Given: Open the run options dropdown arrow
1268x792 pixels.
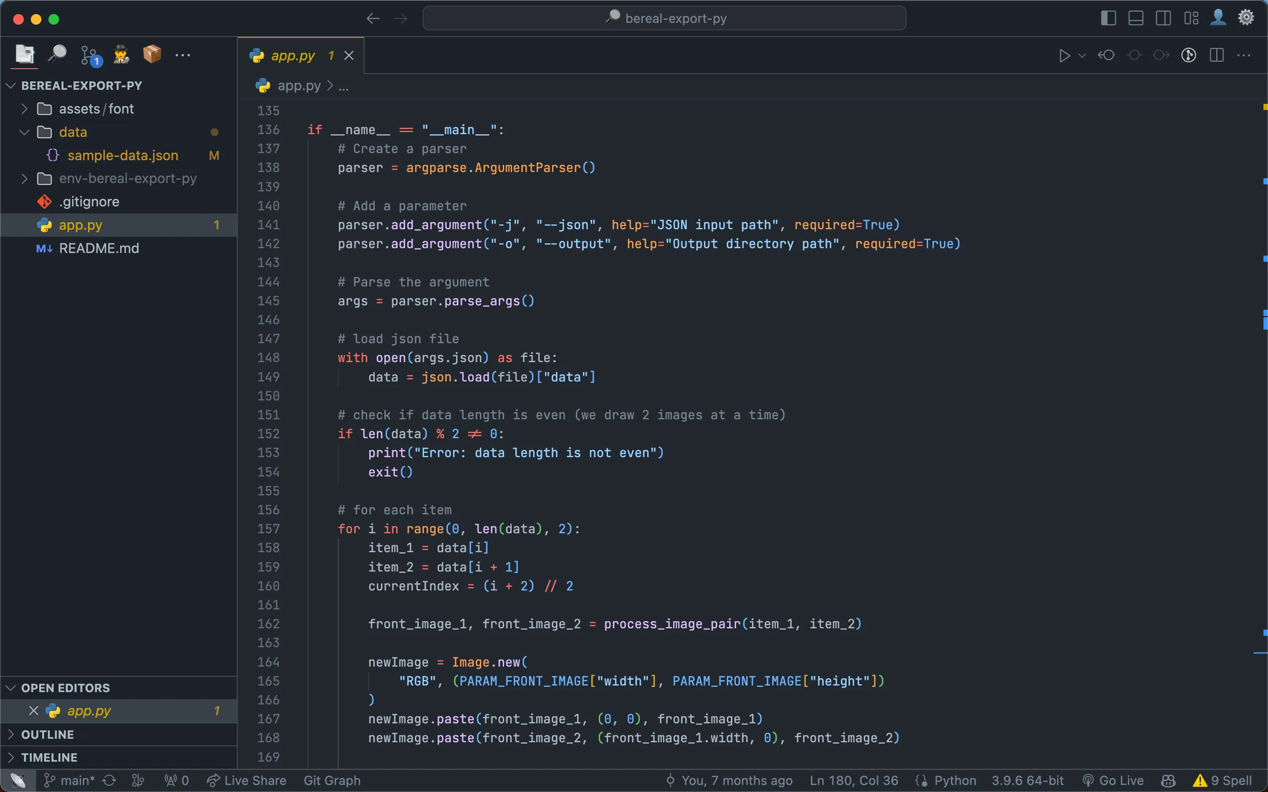Looking at the screenshot, I should (x=1082, y=55).
